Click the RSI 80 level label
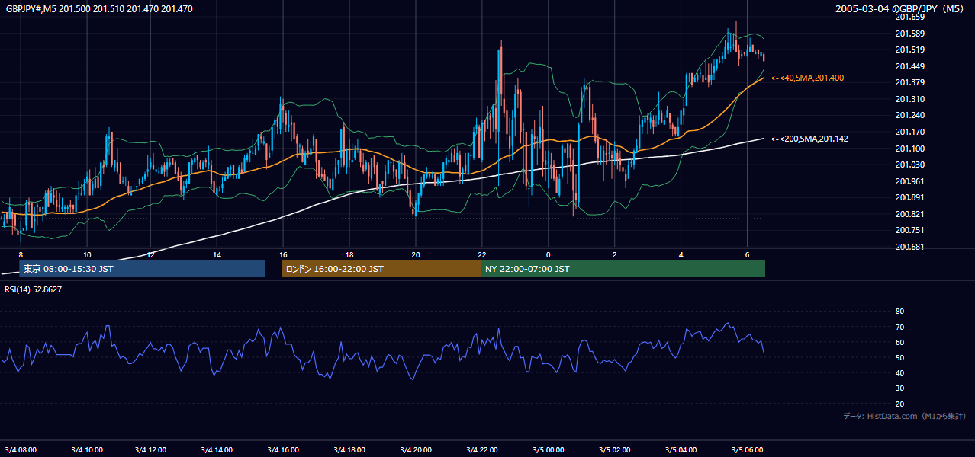The image size is (975, 457). point(899,312)
